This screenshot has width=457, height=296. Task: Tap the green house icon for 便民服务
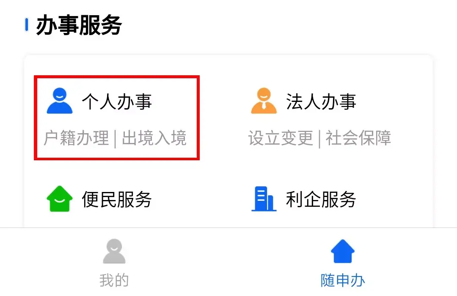[60, 199]
